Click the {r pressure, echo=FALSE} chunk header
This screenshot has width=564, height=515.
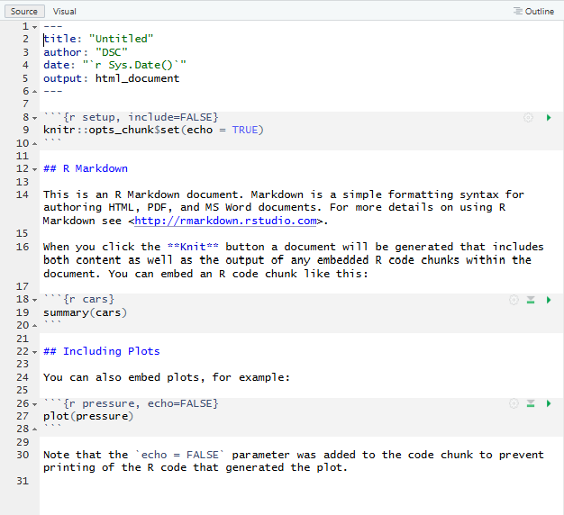coord(131,403)
